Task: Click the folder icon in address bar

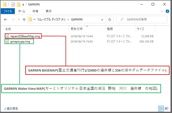Action: point(30,19)
